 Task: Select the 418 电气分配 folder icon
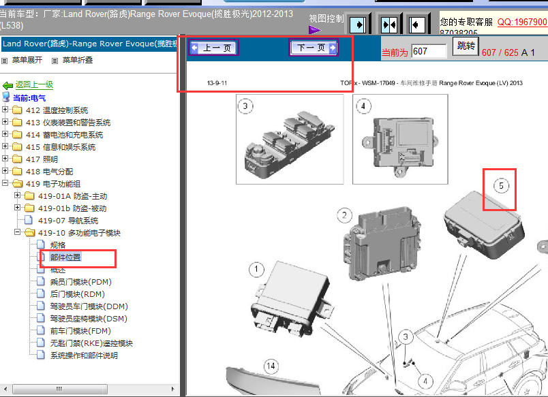click(x=17, y=172)
